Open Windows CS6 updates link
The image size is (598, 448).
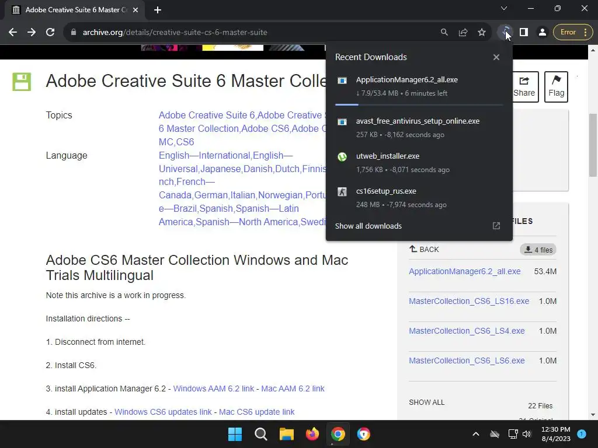click(163, 412)
